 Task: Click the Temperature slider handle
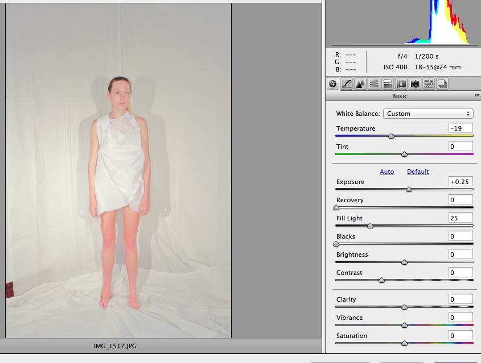tap(391, 136)
